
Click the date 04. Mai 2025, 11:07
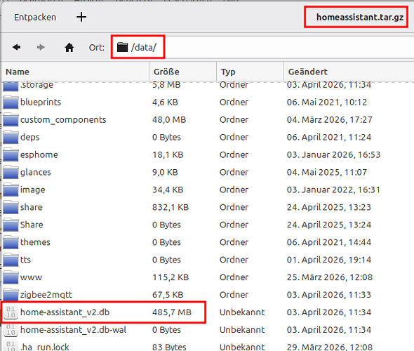point(327,172)
